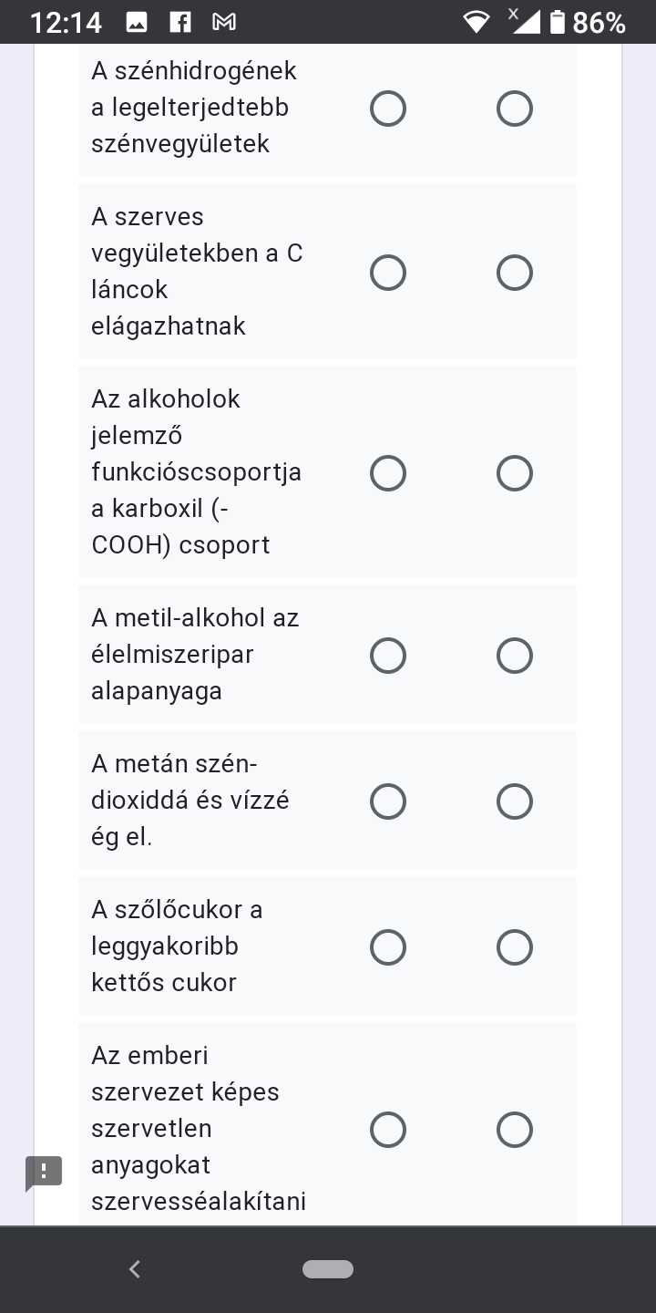Select first option for "C láncok elágazhatnak" row
The width and height of the screenshot is (656, 1313).
click(388, 273)
